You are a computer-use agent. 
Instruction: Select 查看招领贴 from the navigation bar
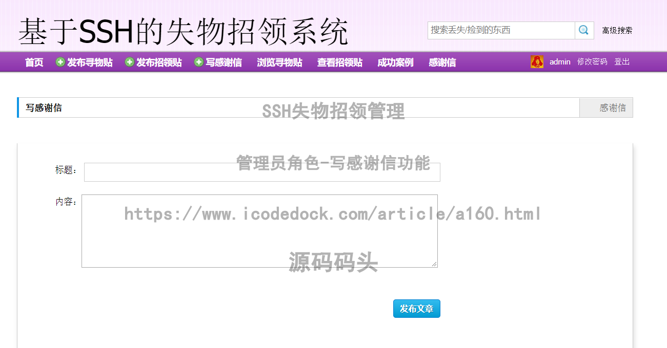pos(339,62)
